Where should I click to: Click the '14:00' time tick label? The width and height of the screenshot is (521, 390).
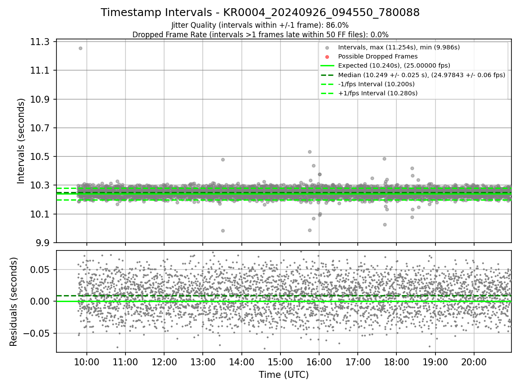coord(241,362)
